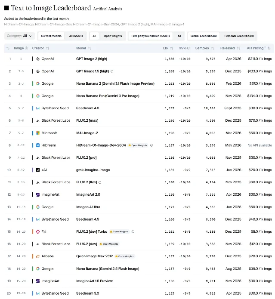Screen dimensions: 275x299
Task: Click the info icon next to FLUX.2 [flex]
Action: pos(100,182)
